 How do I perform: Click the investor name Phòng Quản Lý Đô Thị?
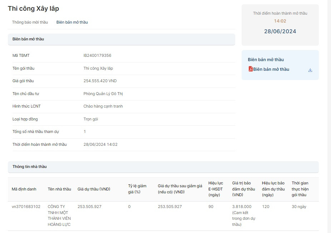tap(103, 94)
